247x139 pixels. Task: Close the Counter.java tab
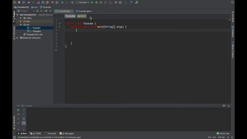93,11
